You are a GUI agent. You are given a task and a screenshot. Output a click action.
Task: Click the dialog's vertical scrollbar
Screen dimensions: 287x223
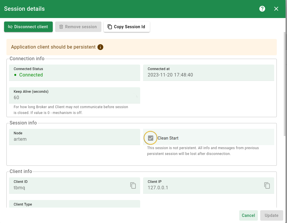pyautogui.click(x=285, y=84)
